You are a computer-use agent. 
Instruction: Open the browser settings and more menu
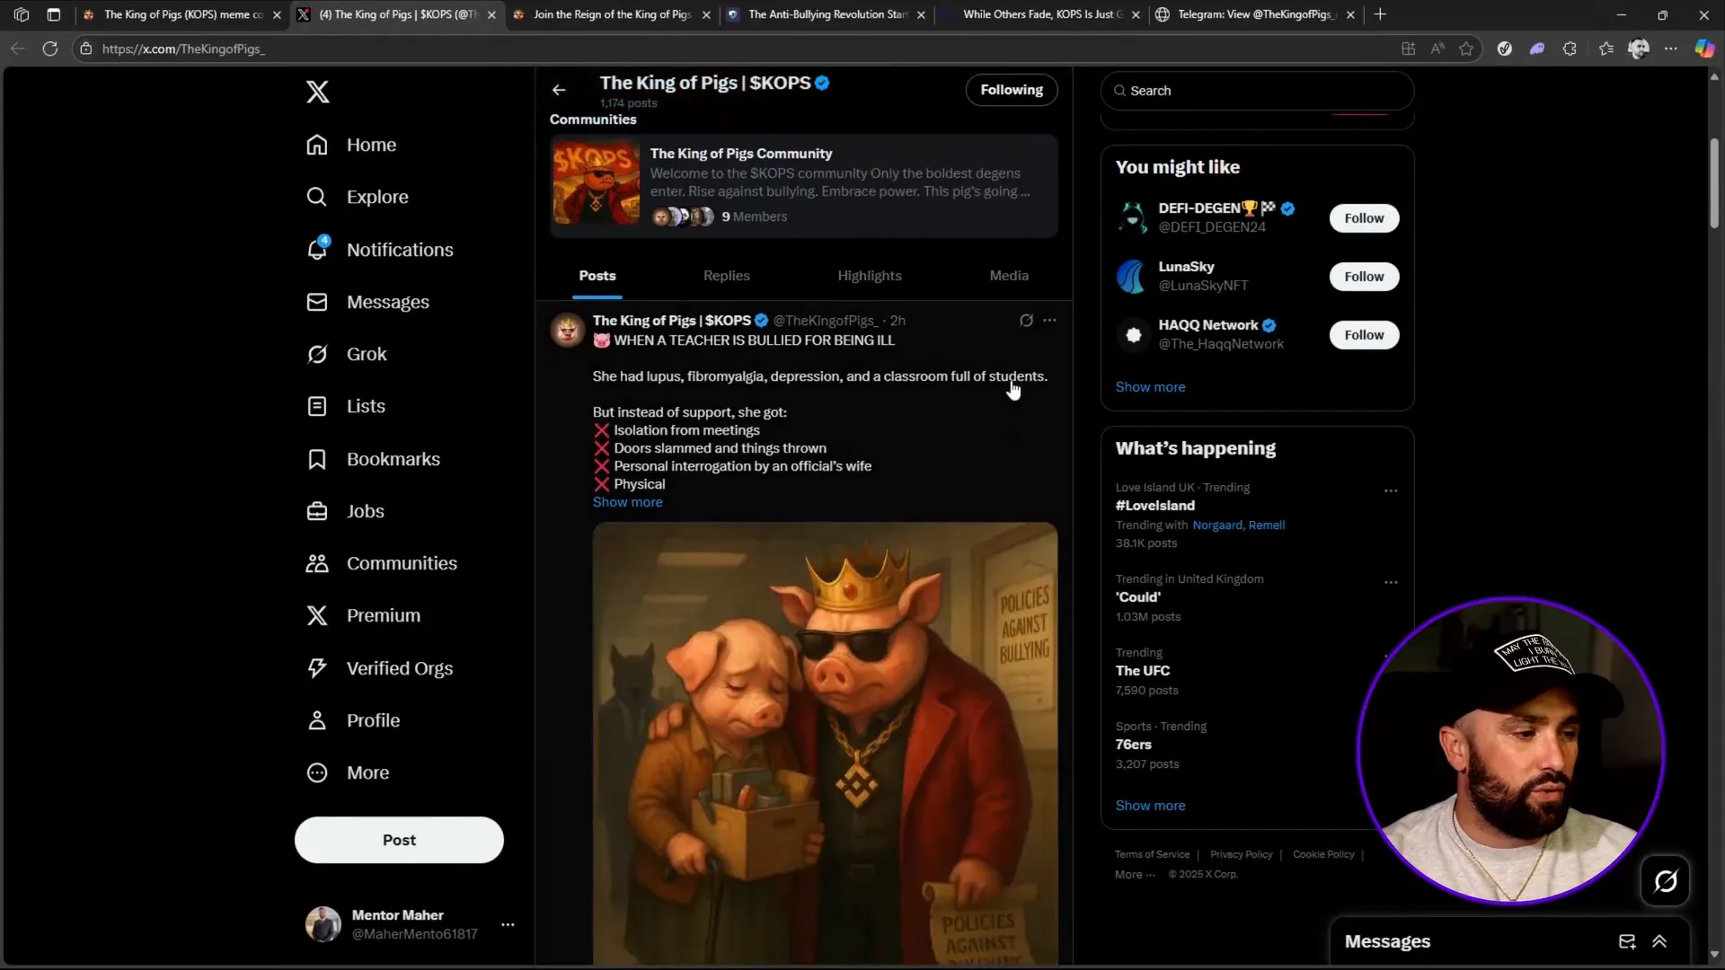1670,48
